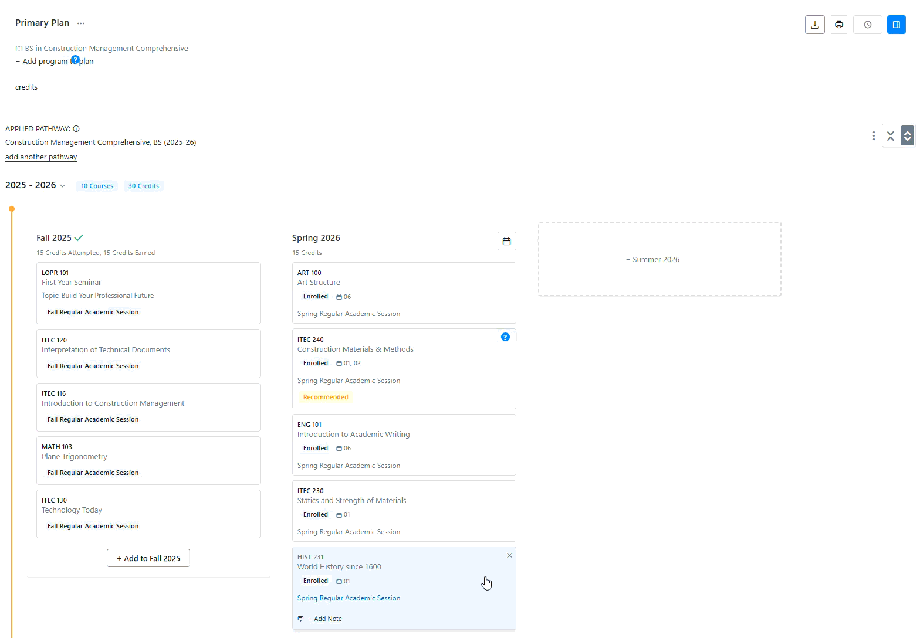
Task: Open Construction Management Comprehensive pathway link
Action: coord(100,142)
